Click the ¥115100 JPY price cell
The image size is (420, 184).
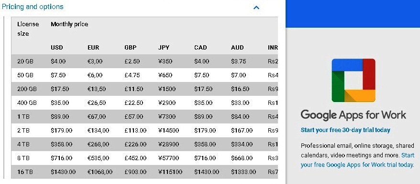coord(170,172)
